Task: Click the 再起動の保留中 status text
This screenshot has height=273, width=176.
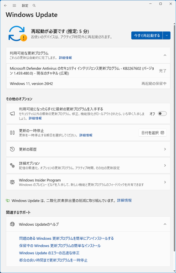Action: click(154, 84)
